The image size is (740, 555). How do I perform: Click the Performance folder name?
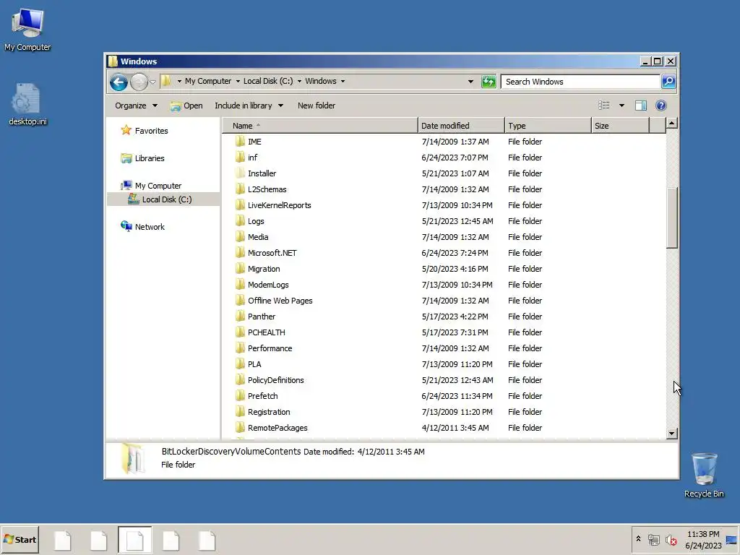coord(270,348)
